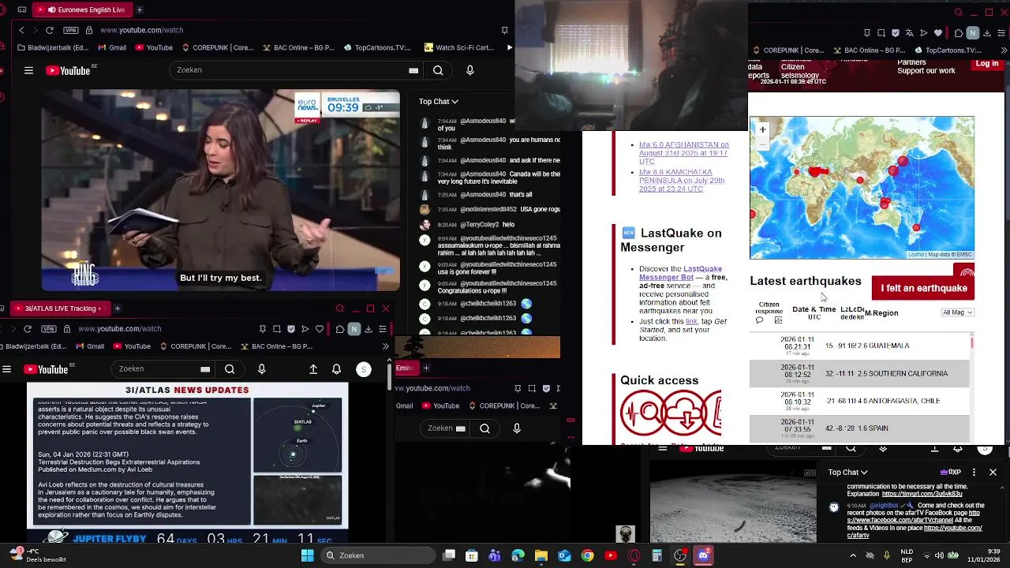Click the search magnifier in Euronews YouTube window
Viewport: 1010px width, 568px height.
click(x=438, y=70)
